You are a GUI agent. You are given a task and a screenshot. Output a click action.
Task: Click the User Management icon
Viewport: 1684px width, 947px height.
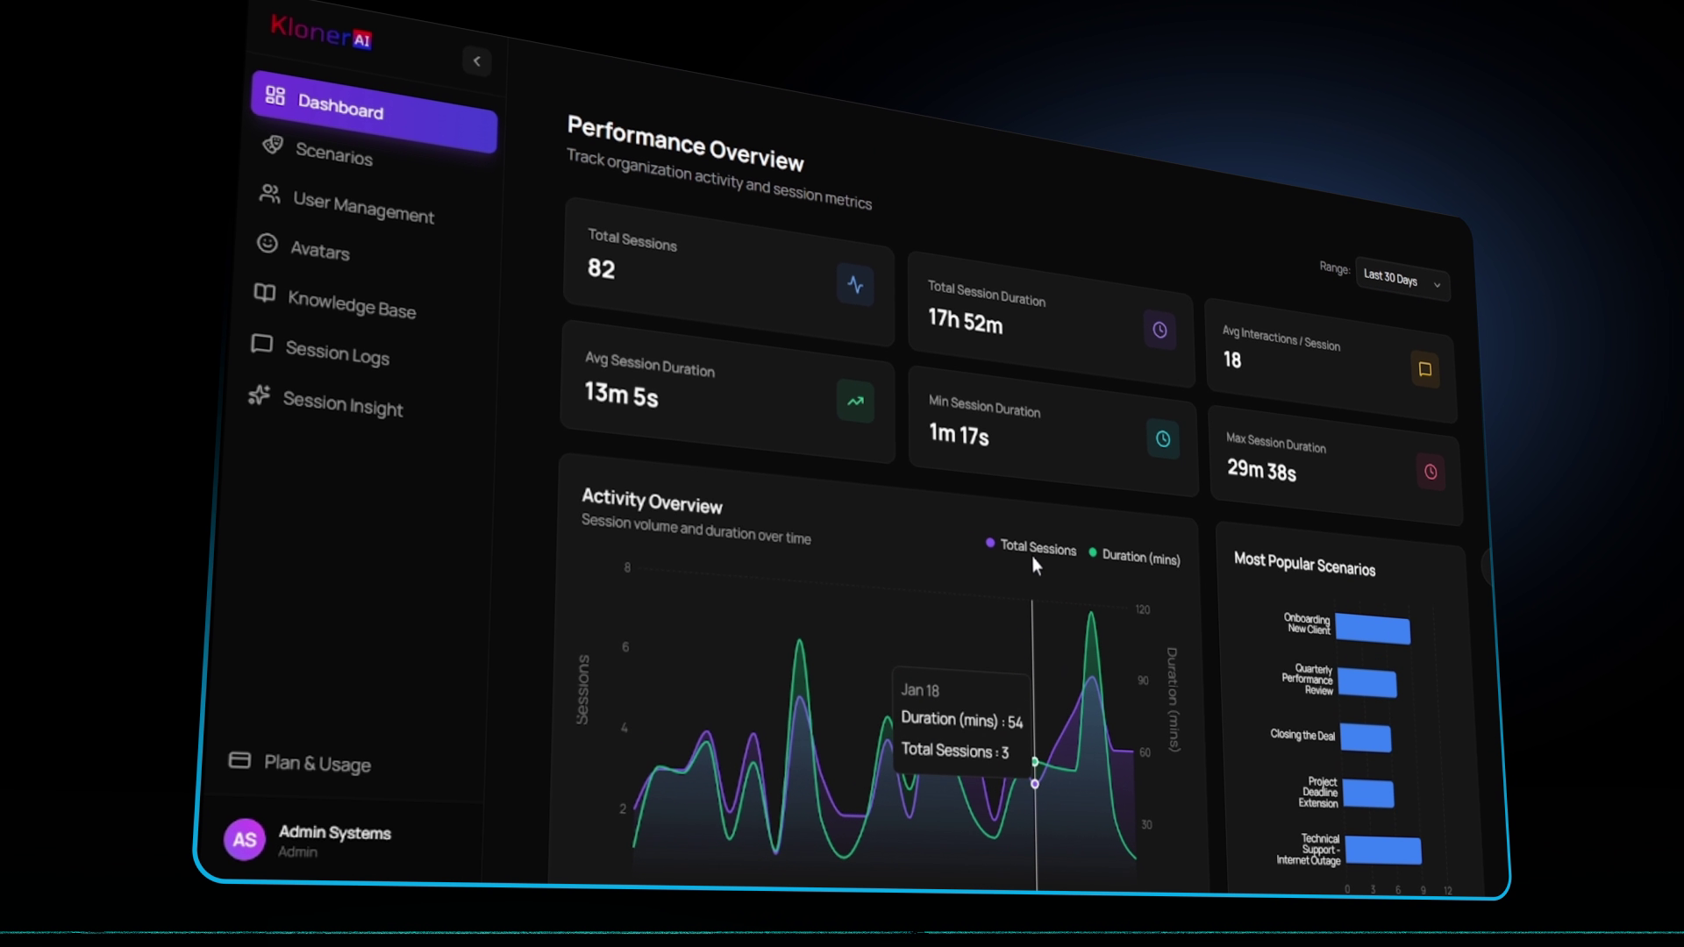[270, 196]
